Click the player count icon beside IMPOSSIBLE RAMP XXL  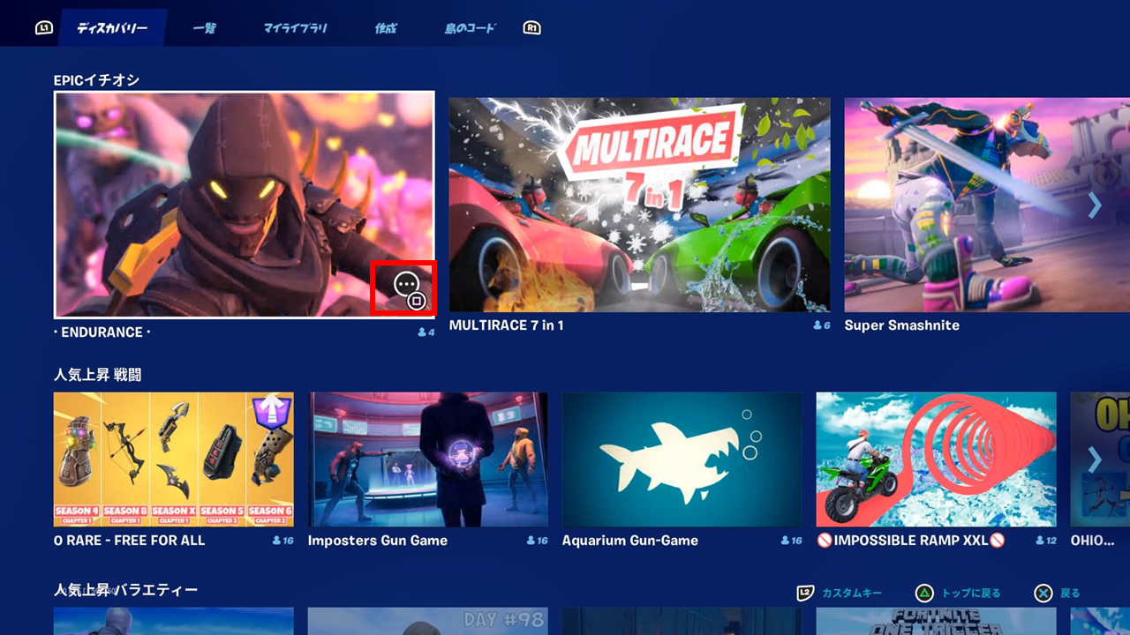1040,541
